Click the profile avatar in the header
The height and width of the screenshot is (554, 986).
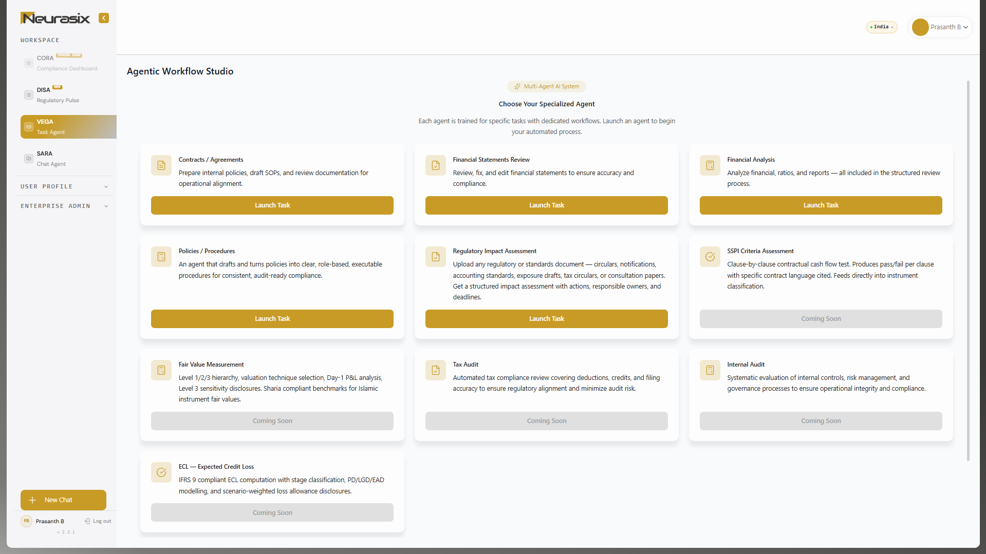click(920, 27)
